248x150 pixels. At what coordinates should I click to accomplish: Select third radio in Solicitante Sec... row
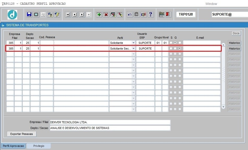point(180,48)
